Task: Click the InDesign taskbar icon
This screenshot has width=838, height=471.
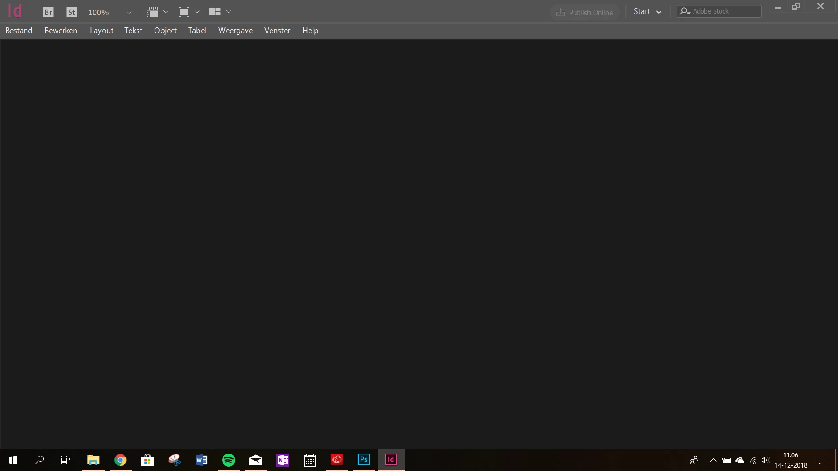Action: (391, 460)
